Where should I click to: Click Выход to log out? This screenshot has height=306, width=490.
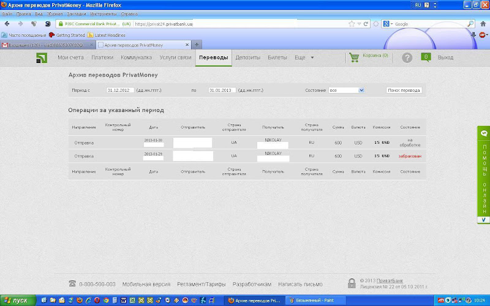click(x=445, y=58)
